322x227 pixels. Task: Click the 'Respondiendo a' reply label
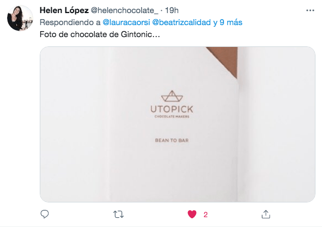tap(70, 22)
